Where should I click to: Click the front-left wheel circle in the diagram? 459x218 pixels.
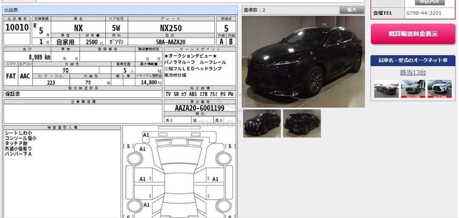pos(135,158)
